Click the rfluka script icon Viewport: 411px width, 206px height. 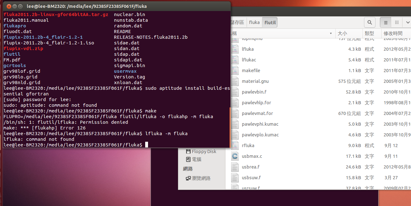point(235,146)
